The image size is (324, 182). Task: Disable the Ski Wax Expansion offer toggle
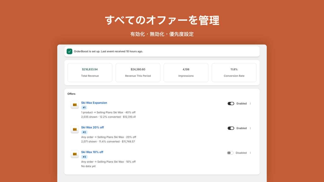[x=231, y=104]
